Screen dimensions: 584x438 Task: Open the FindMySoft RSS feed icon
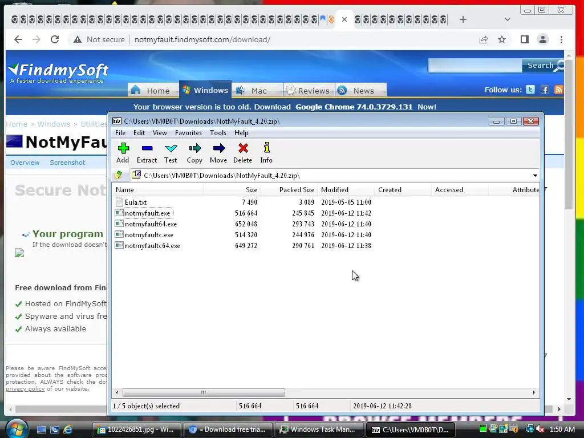[x=558, y=90]
